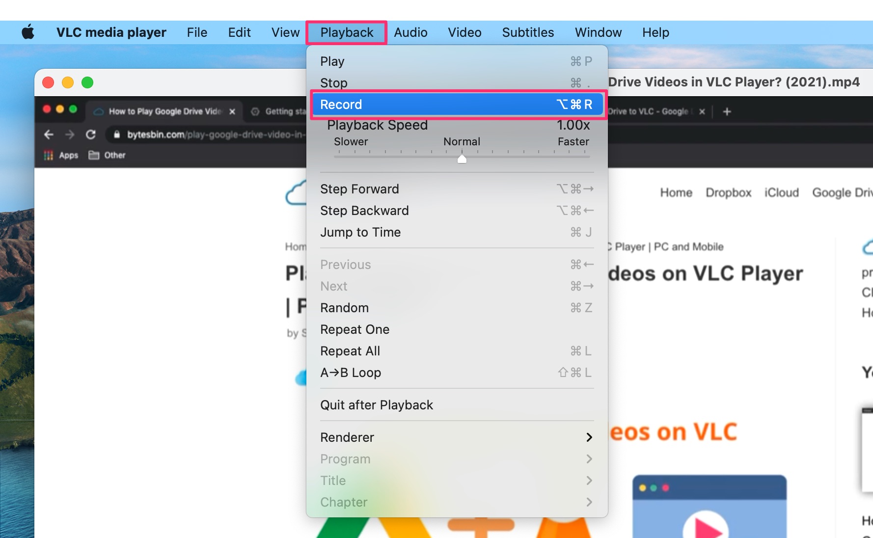Open the Edit menu
The image size is (873, 538).
[239, 32]
